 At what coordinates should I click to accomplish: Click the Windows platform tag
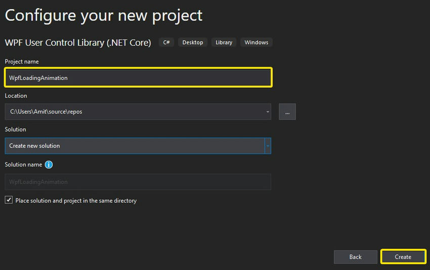coord(256,42)
